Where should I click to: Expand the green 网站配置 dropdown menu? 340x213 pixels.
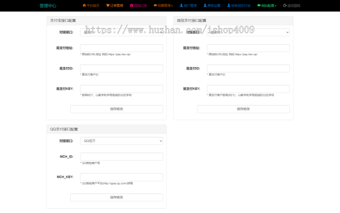tap(267, 5)
